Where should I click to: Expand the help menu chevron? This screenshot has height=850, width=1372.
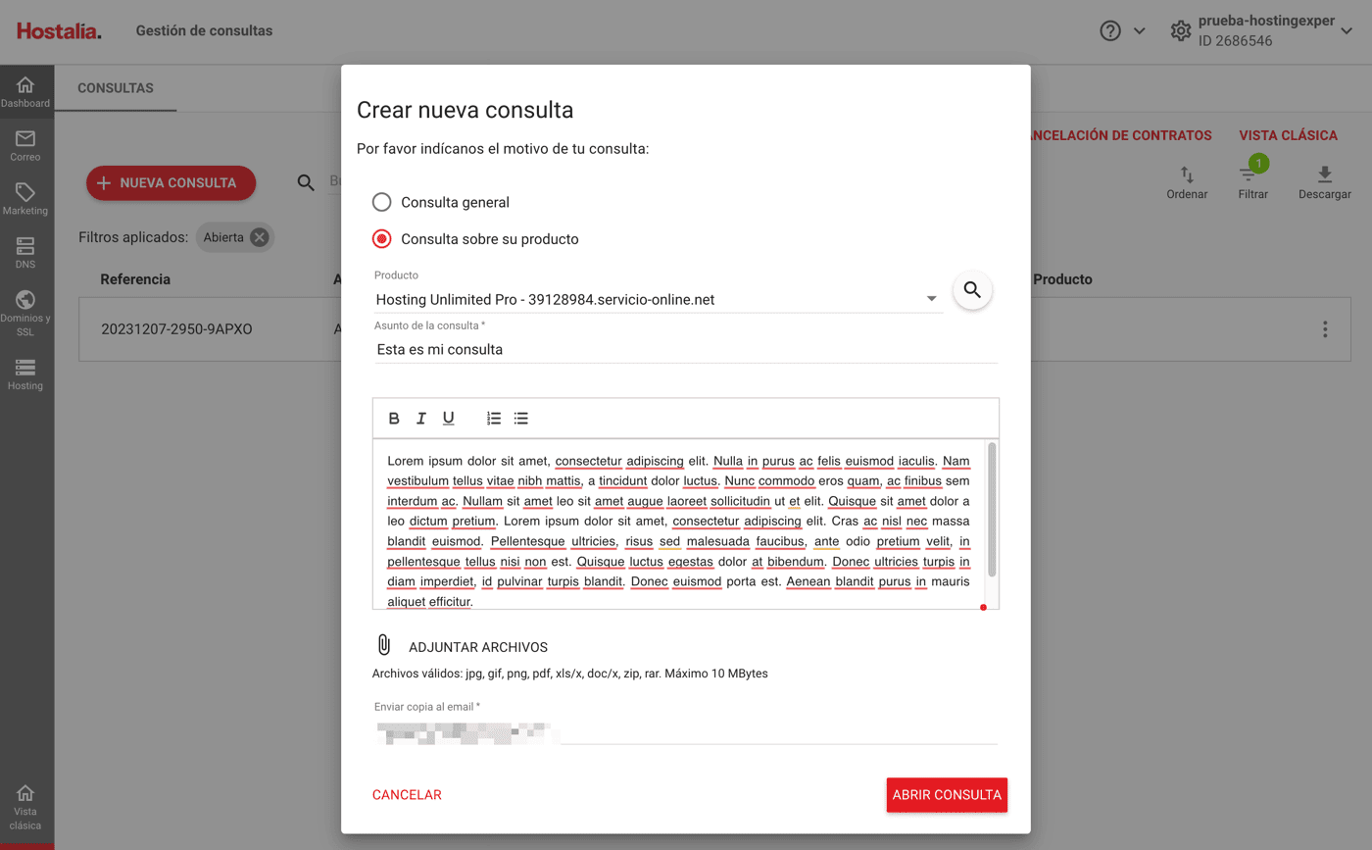tap(1139, 31)
